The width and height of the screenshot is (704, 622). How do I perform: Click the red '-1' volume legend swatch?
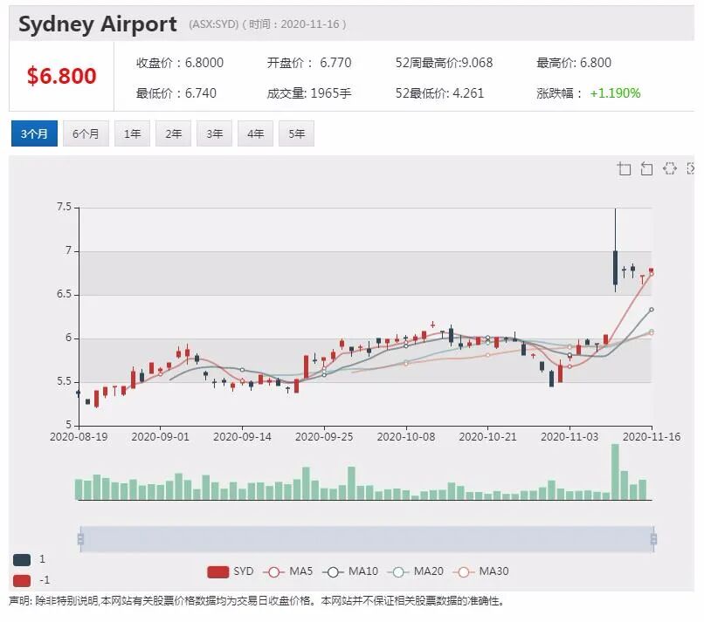click(22, 581)
